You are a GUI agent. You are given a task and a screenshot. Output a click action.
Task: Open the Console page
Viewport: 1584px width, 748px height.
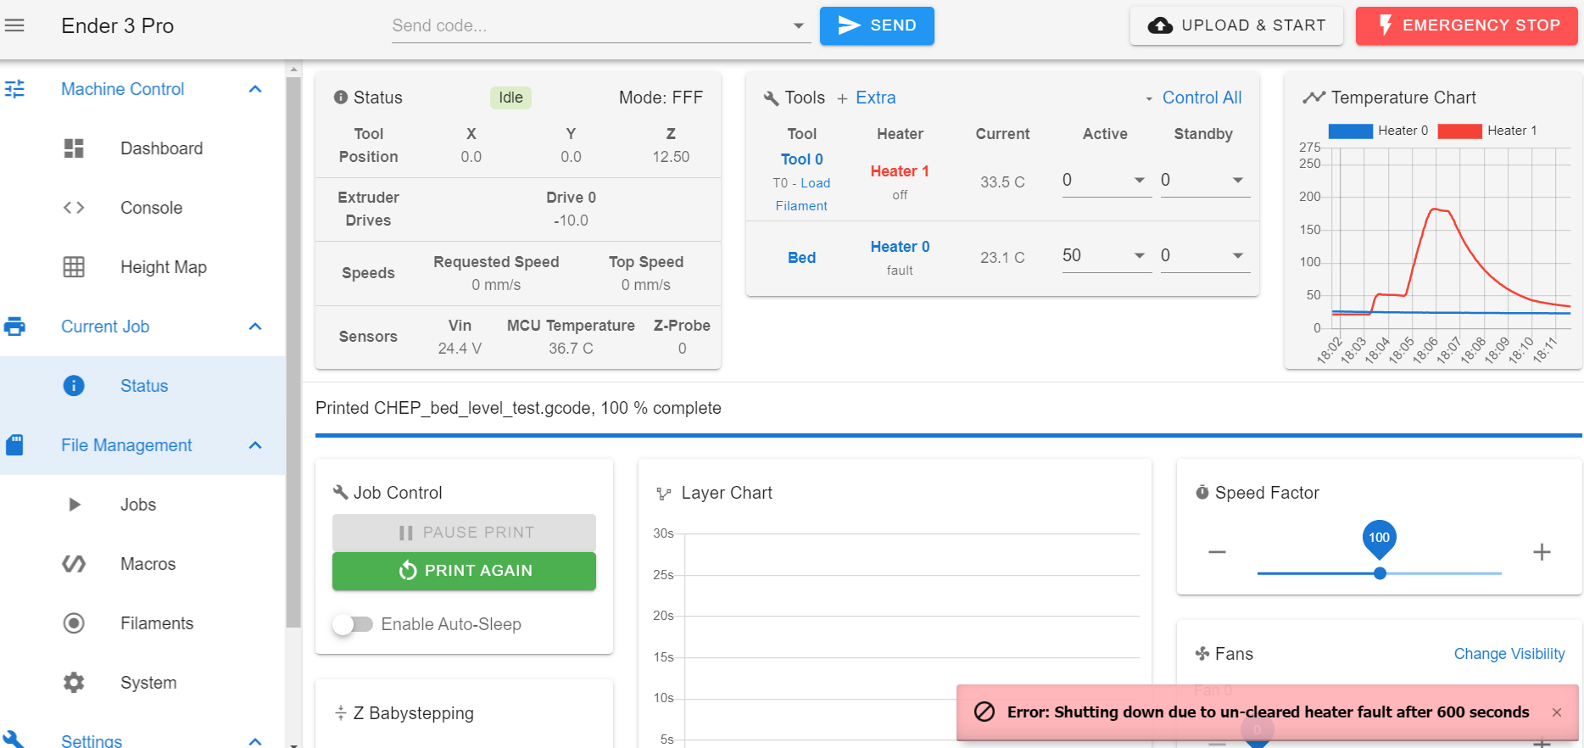[151, 208]
